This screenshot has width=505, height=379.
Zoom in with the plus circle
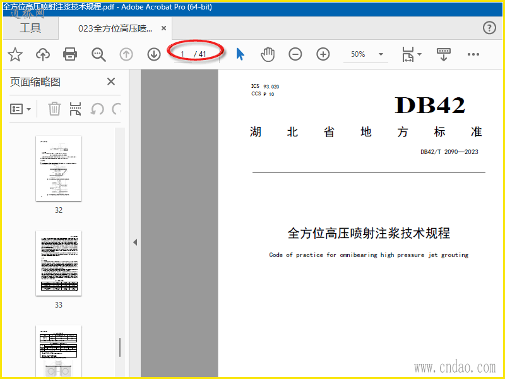tap(323, 54)
